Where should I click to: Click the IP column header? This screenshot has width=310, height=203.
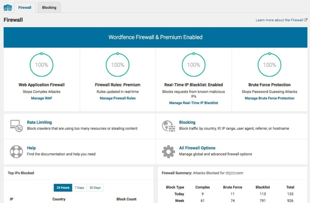(x=12, y=199)
